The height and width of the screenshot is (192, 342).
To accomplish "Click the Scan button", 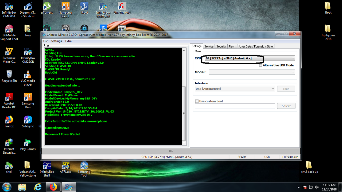I will [286, 89].
